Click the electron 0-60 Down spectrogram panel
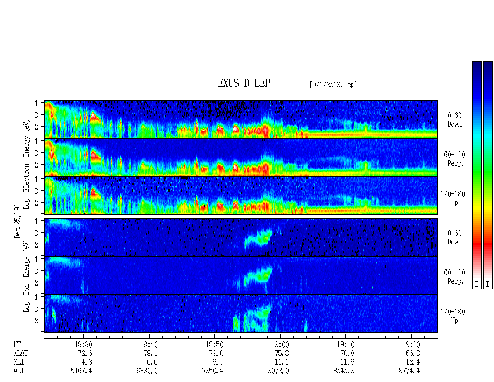 241,120
